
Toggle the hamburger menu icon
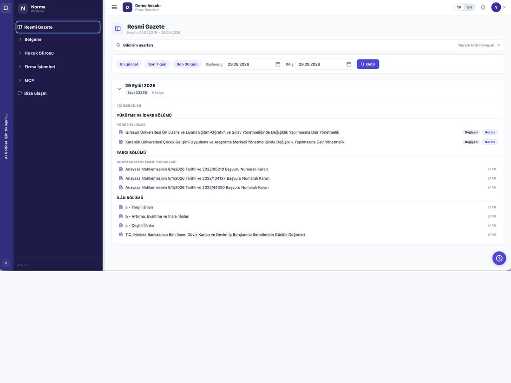click(x=114, y=7)
